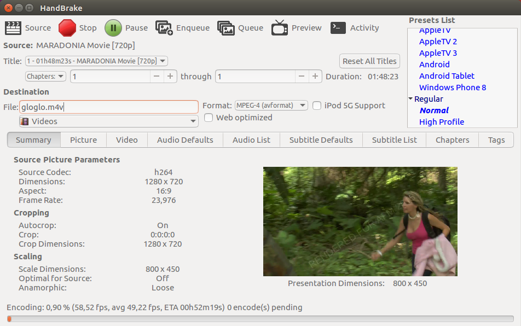Open the Source clapperboard icon
This screenshot has width=521, height=326.
tap(13, 28)
